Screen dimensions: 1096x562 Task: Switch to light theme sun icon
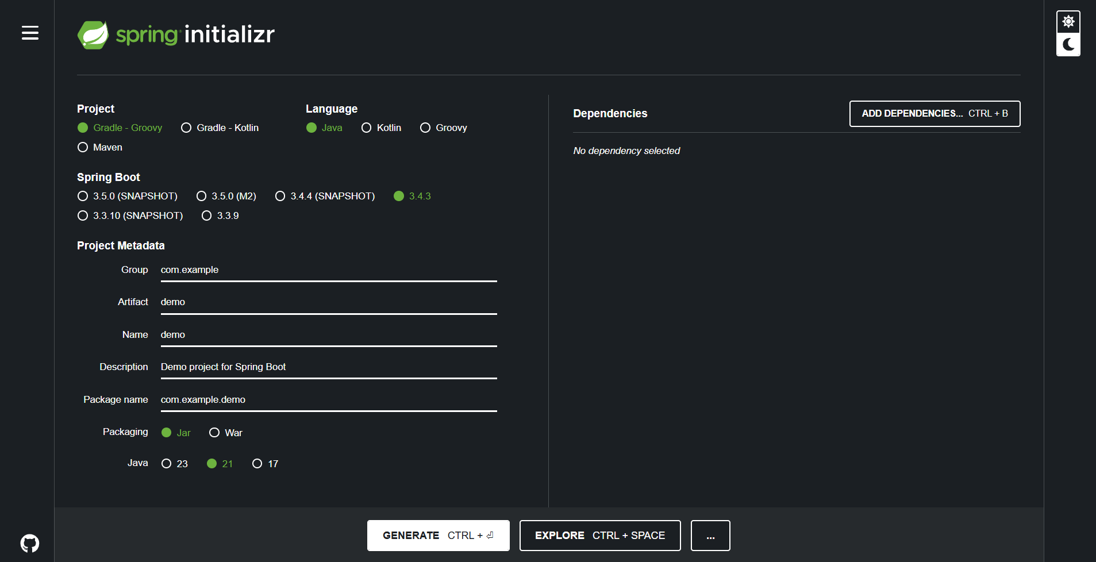(1068, 22)
